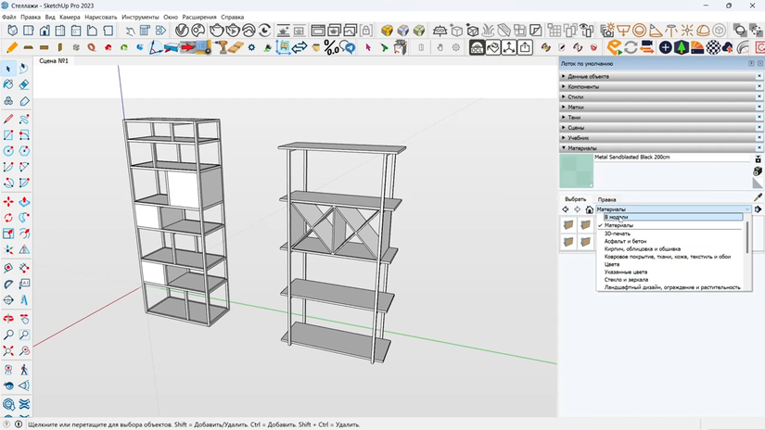The image size is (765, 430).
Task: Click the percent 0.0 plugin icon
Action: pos(331,48)
